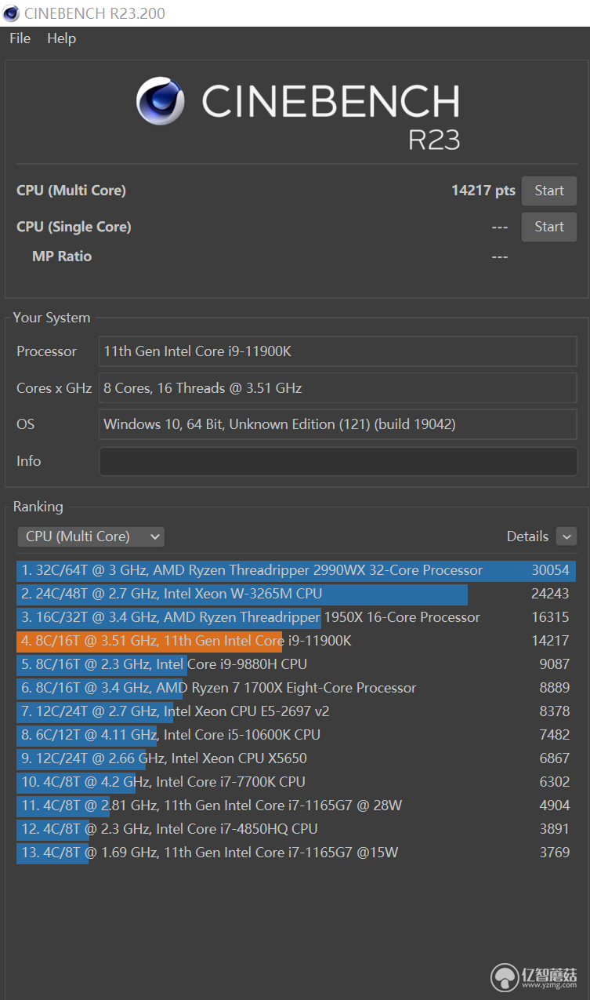Viewport: 590px width, 1000px height.
Task: Select ranking row Core i9-9880H
Action: coord(296,664)
